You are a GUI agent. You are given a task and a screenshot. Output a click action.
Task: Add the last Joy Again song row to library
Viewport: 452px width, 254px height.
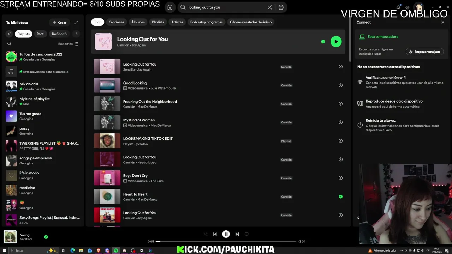[340, 215]
